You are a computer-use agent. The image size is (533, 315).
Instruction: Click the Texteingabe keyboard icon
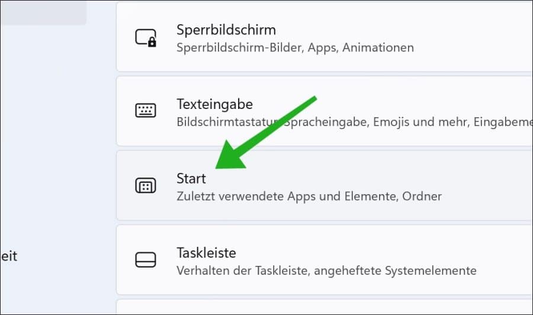pyautogui.click(x=146, y=111)
